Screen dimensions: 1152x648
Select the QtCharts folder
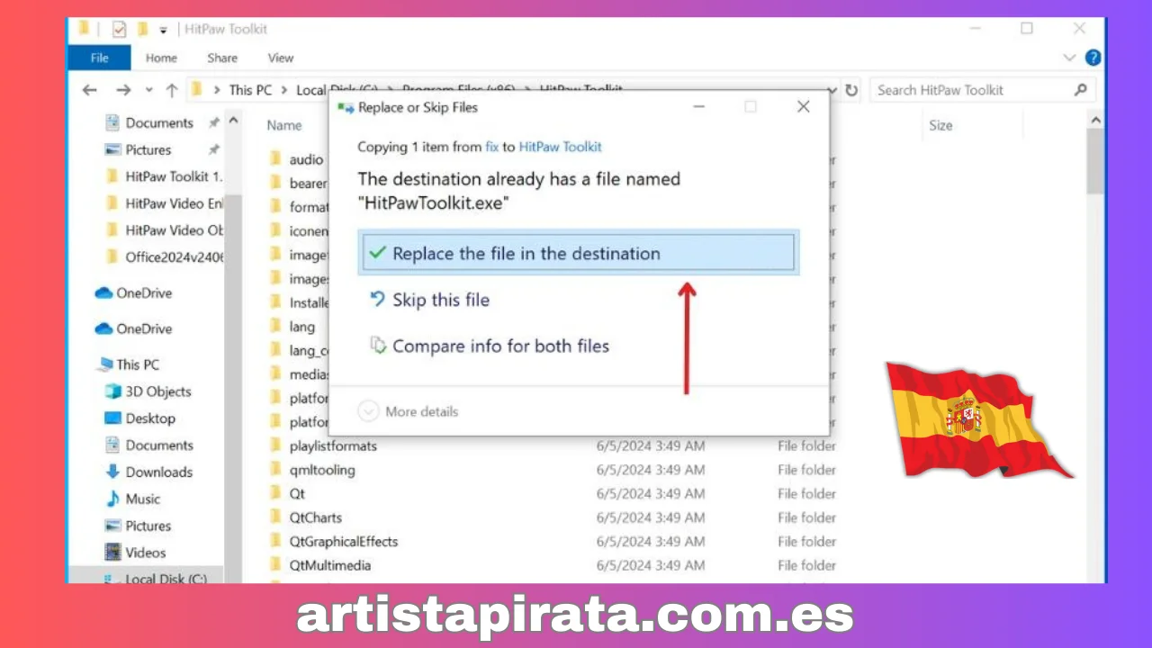(x=315, y=517)
